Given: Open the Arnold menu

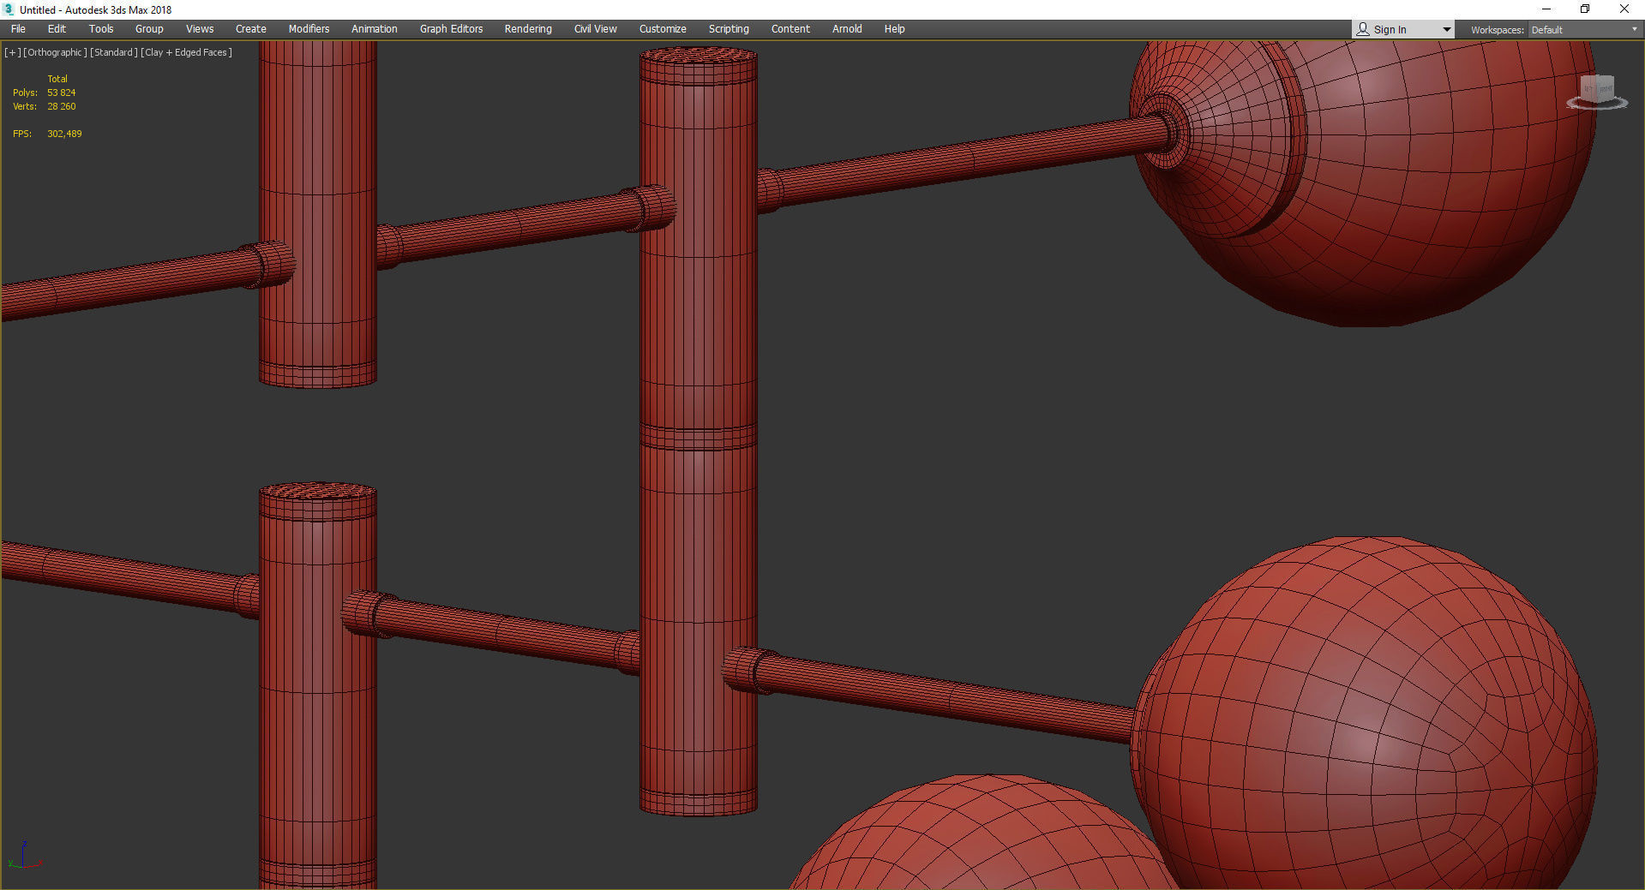Looking at the screenshot, I should point(847,29).
